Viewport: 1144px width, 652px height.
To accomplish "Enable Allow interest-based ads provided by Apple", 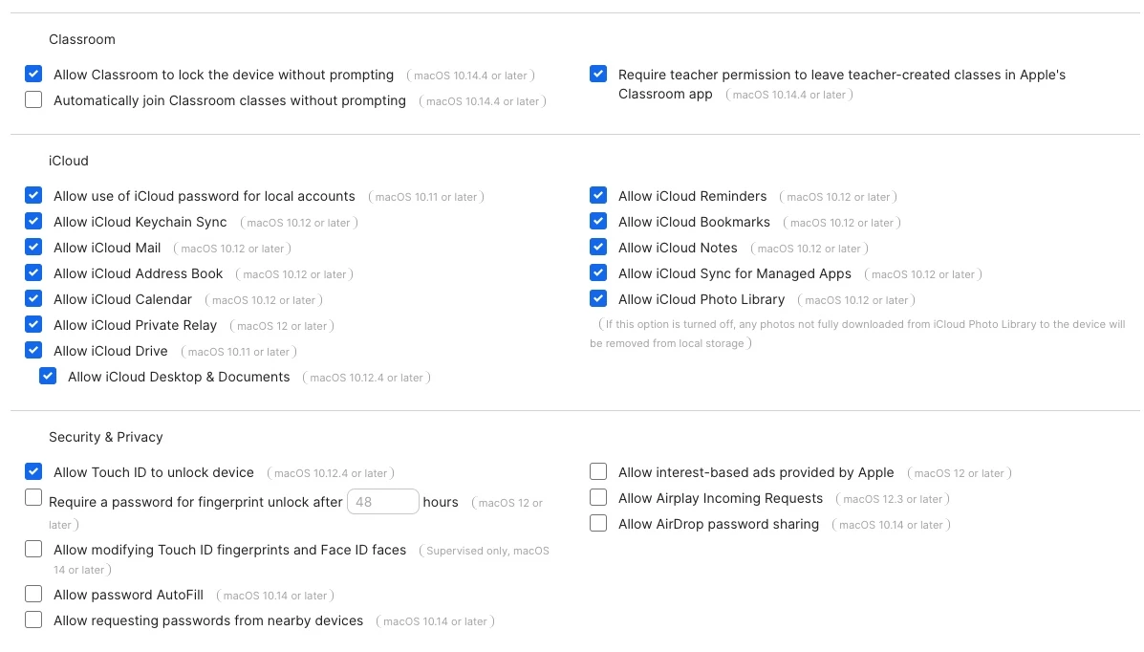I will (x=598, y=471).
